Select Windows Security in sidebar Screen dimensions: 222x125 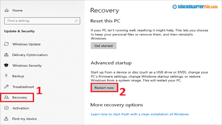tap(27, 65)
